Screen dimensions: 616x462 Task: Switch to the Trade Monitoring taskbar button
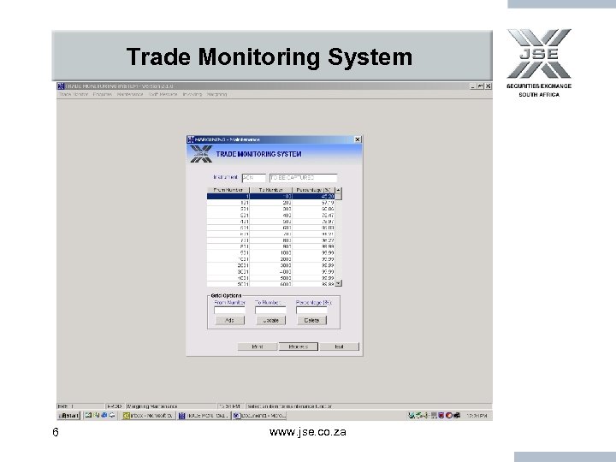pyautogui.click(x=204, y=416)
